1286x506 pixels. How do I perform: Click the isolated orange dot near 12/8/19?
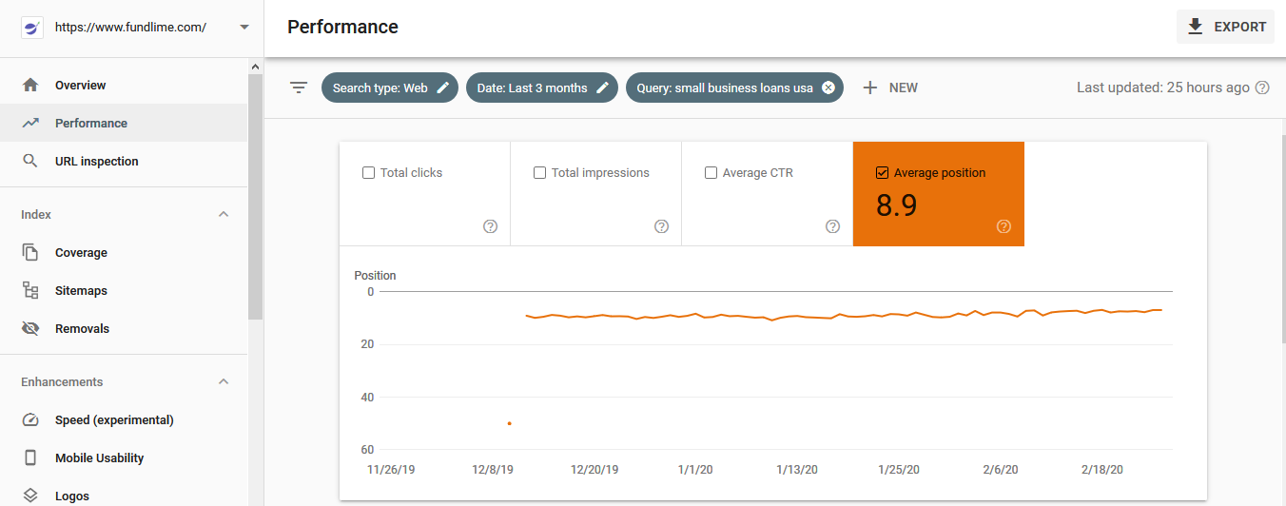tap(510, 423)
